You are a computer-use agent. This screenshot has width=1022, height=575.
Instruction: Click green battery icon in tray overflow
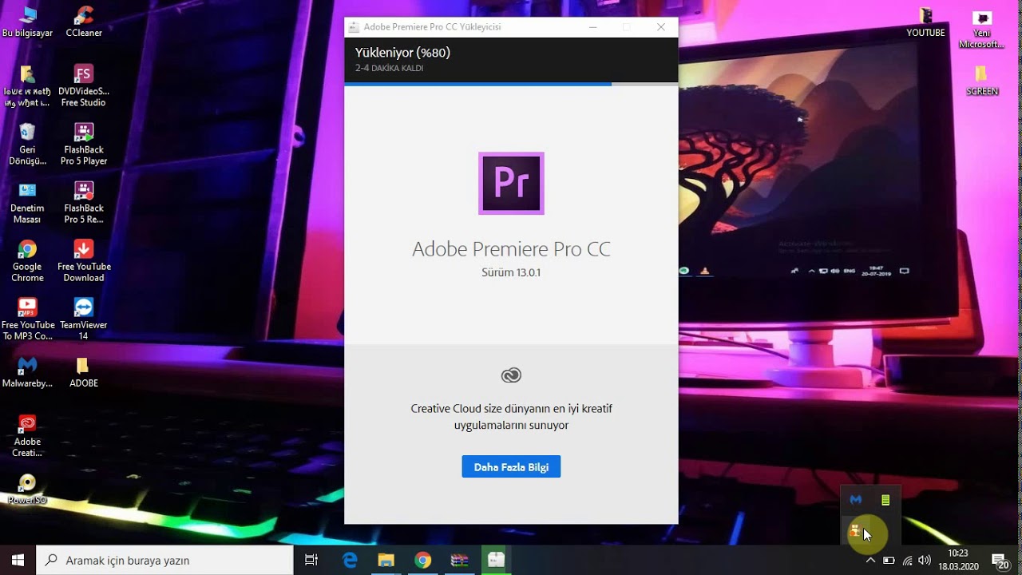885,500
